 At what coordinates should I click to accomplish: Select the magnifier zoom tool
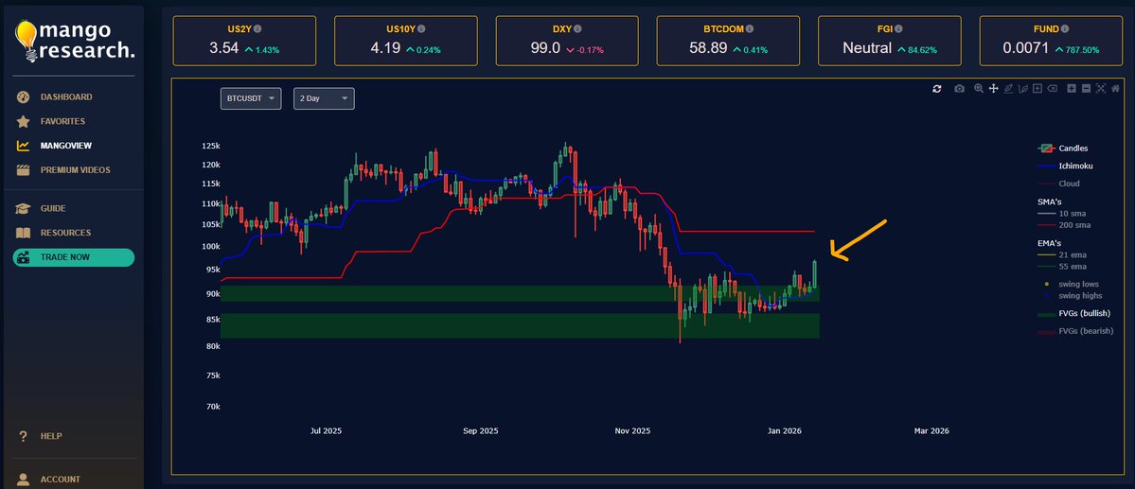[979, 88]
